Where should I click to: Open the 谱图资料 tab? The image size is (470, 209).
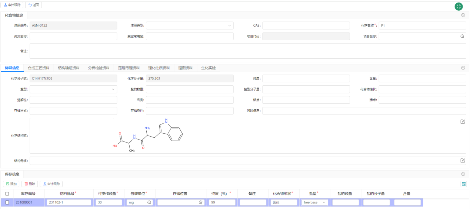[x=185, y=68]
